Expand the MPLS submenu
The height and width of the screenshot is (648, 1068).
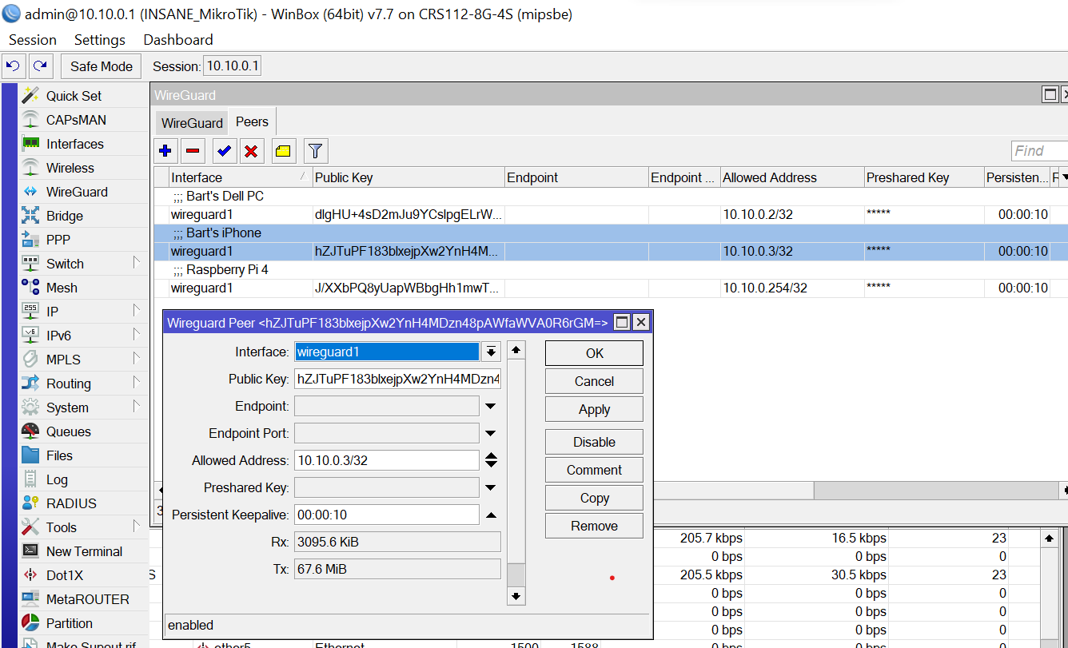point(137,359)
